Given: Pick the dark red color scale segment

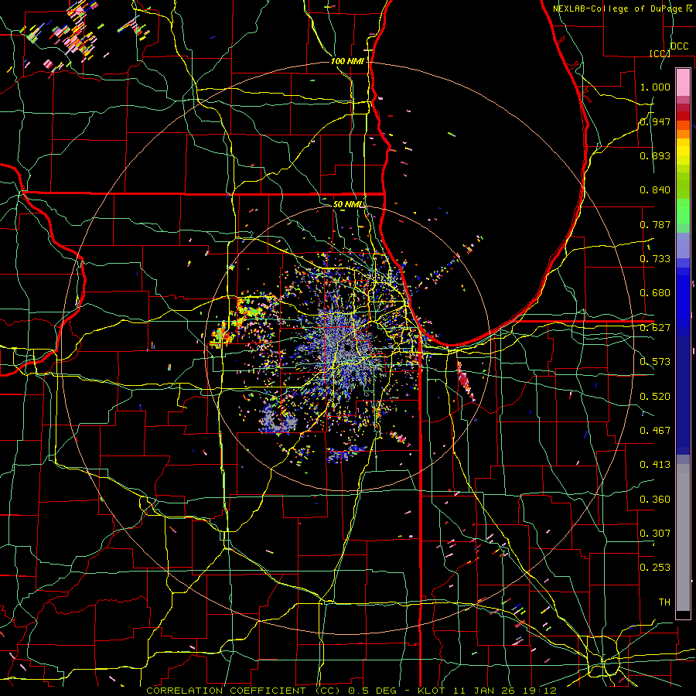Looking at the screenshot, I should (x=683, y=115).
